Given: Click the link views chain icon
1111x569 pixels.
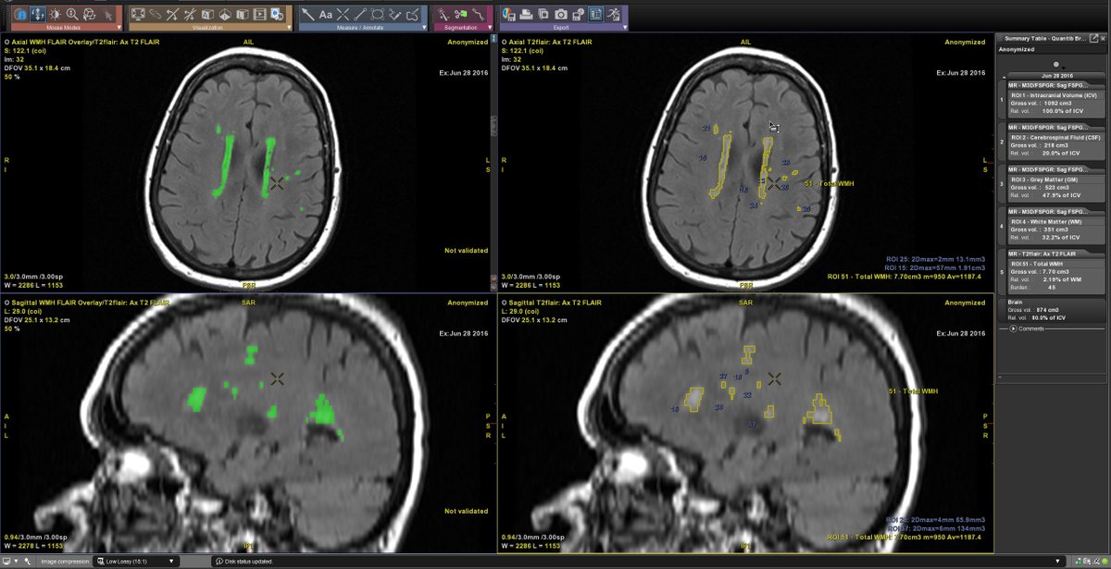Looking at the screenshot, I should (156, 14).
